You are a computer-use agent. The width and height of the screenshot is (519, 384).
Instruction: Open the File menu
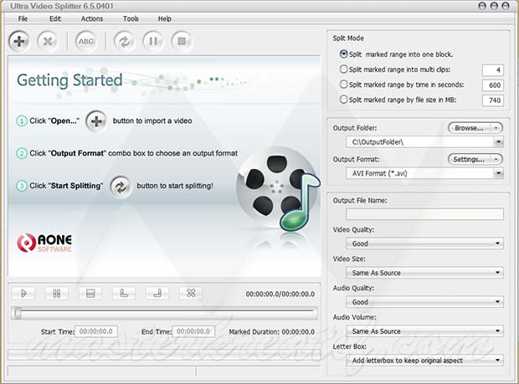point(23,19)
